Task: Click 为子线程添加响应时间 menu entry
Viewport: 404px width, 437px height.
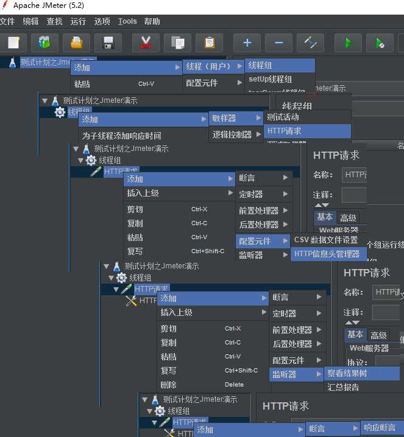Action: (x=144, y=136)
